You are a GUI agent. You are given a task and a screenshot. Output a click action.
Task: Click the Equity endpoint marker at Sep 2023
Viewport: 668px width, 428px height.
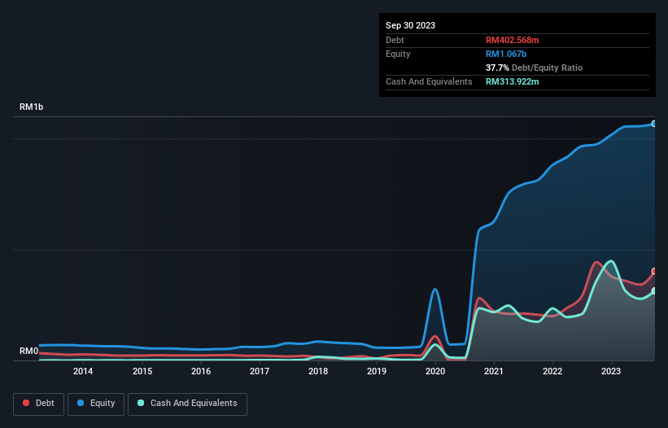tap(654, 124)
